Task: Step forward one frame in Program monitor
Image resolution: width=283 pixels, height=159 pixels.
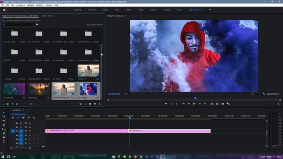Action: click(x=199, y=104)
